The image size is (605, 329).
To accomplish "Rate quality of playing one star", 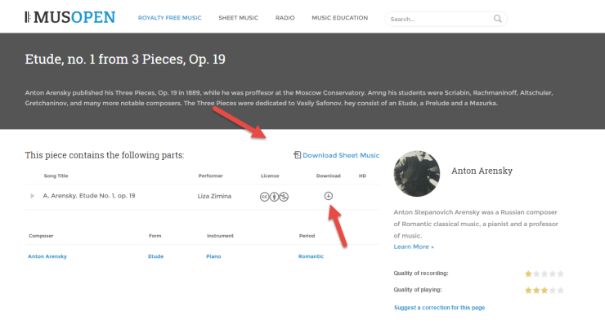I will (528, 291).
